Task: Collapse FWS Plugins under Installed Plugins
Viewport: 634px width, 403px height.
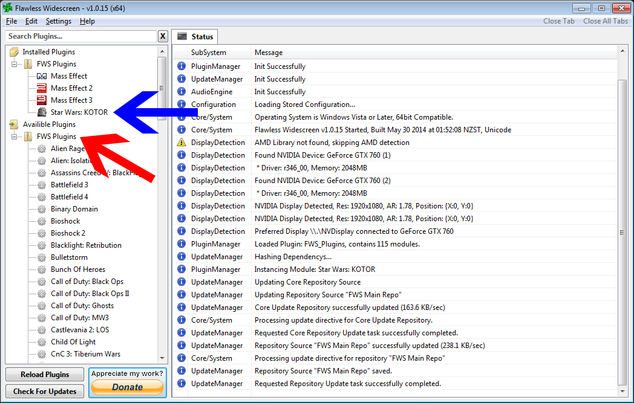Action: pos(14,64)
